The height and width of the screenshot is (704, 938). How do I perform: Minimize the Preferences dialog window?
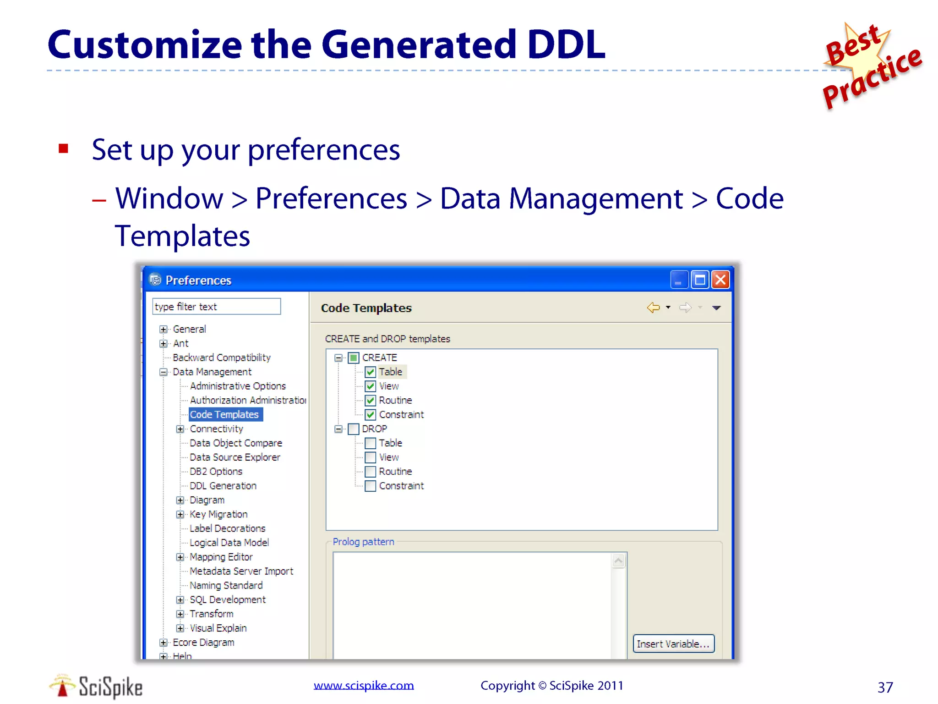[x=679, y=280]
